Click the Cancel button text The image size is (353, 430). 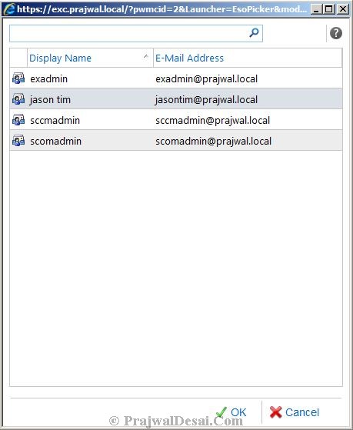[x=302, y=412]
